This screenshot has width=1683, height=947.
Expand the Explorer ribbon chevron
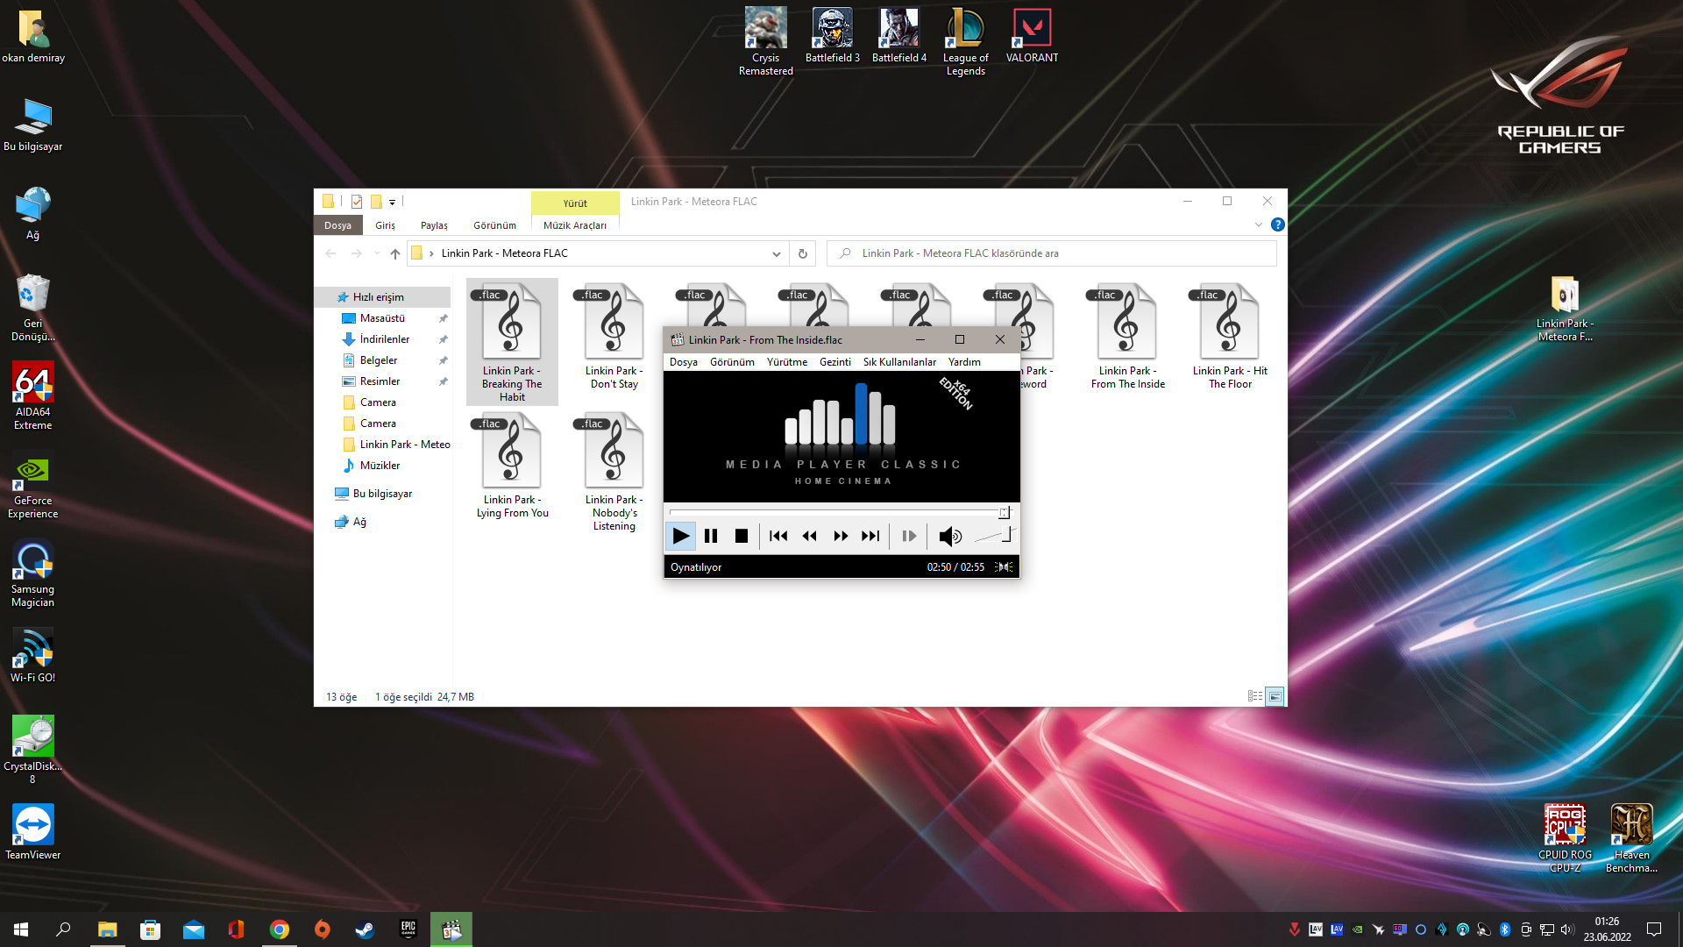pyautogui.click(x=1259, y=224)
